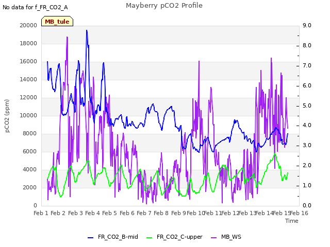
Task: Click the green line peak near Feb 14
Action: pyautogui.click(x=275, y=154)
